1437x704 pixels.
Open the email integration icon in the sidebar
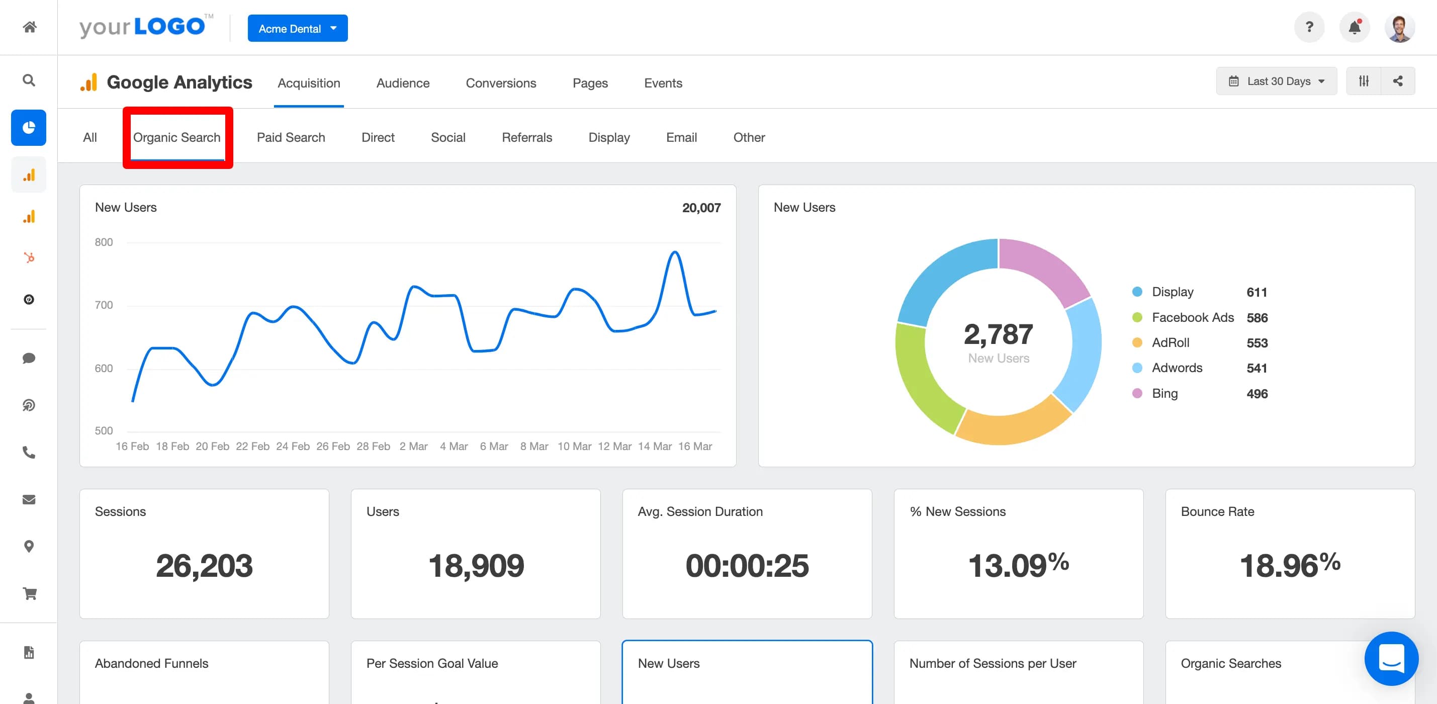[29, 499]
